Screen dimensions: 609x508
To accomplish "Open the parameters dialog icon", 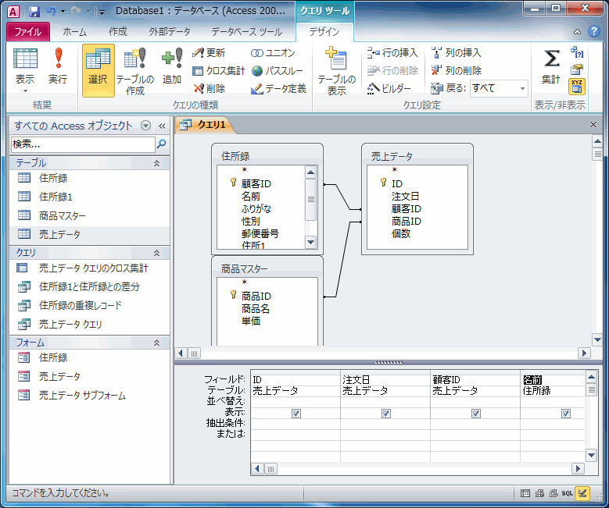I will tap(577, 52).
